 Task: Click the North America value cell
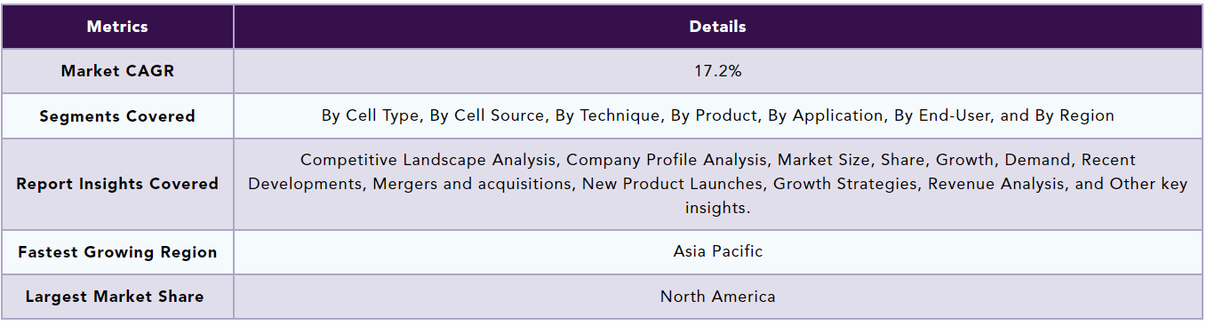(x=718, y=297)
